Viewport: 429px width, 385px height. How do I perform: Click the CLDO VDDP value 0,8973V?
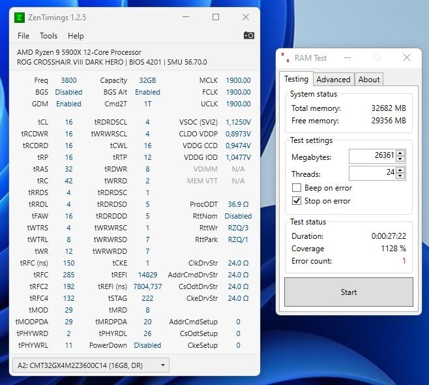[238, 134]
